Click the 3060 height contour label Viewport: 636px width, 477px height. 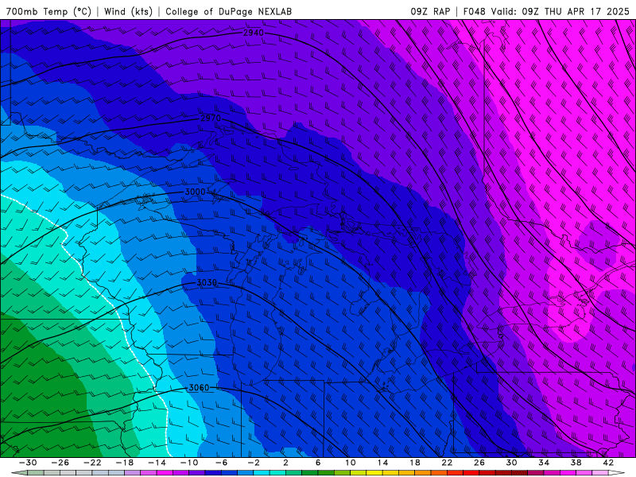point(200,387)
